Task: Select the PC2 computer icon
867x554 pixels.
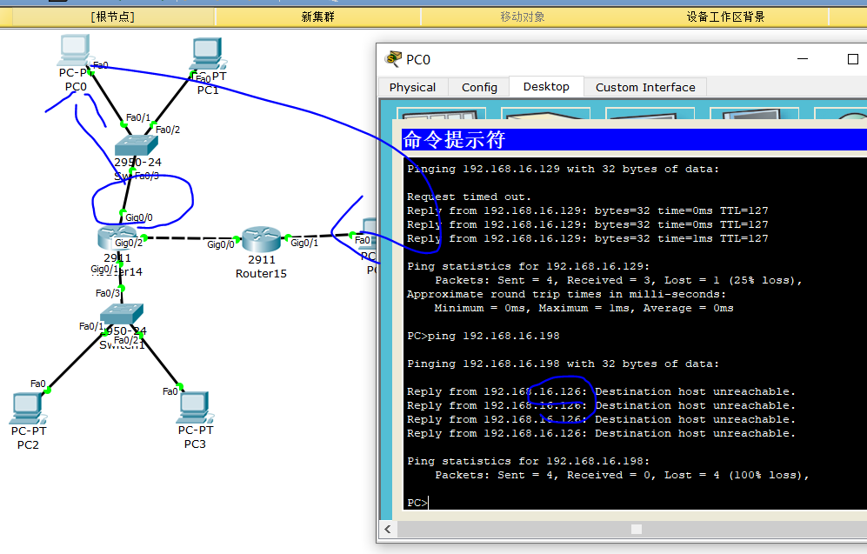Action: click(27, 409)
